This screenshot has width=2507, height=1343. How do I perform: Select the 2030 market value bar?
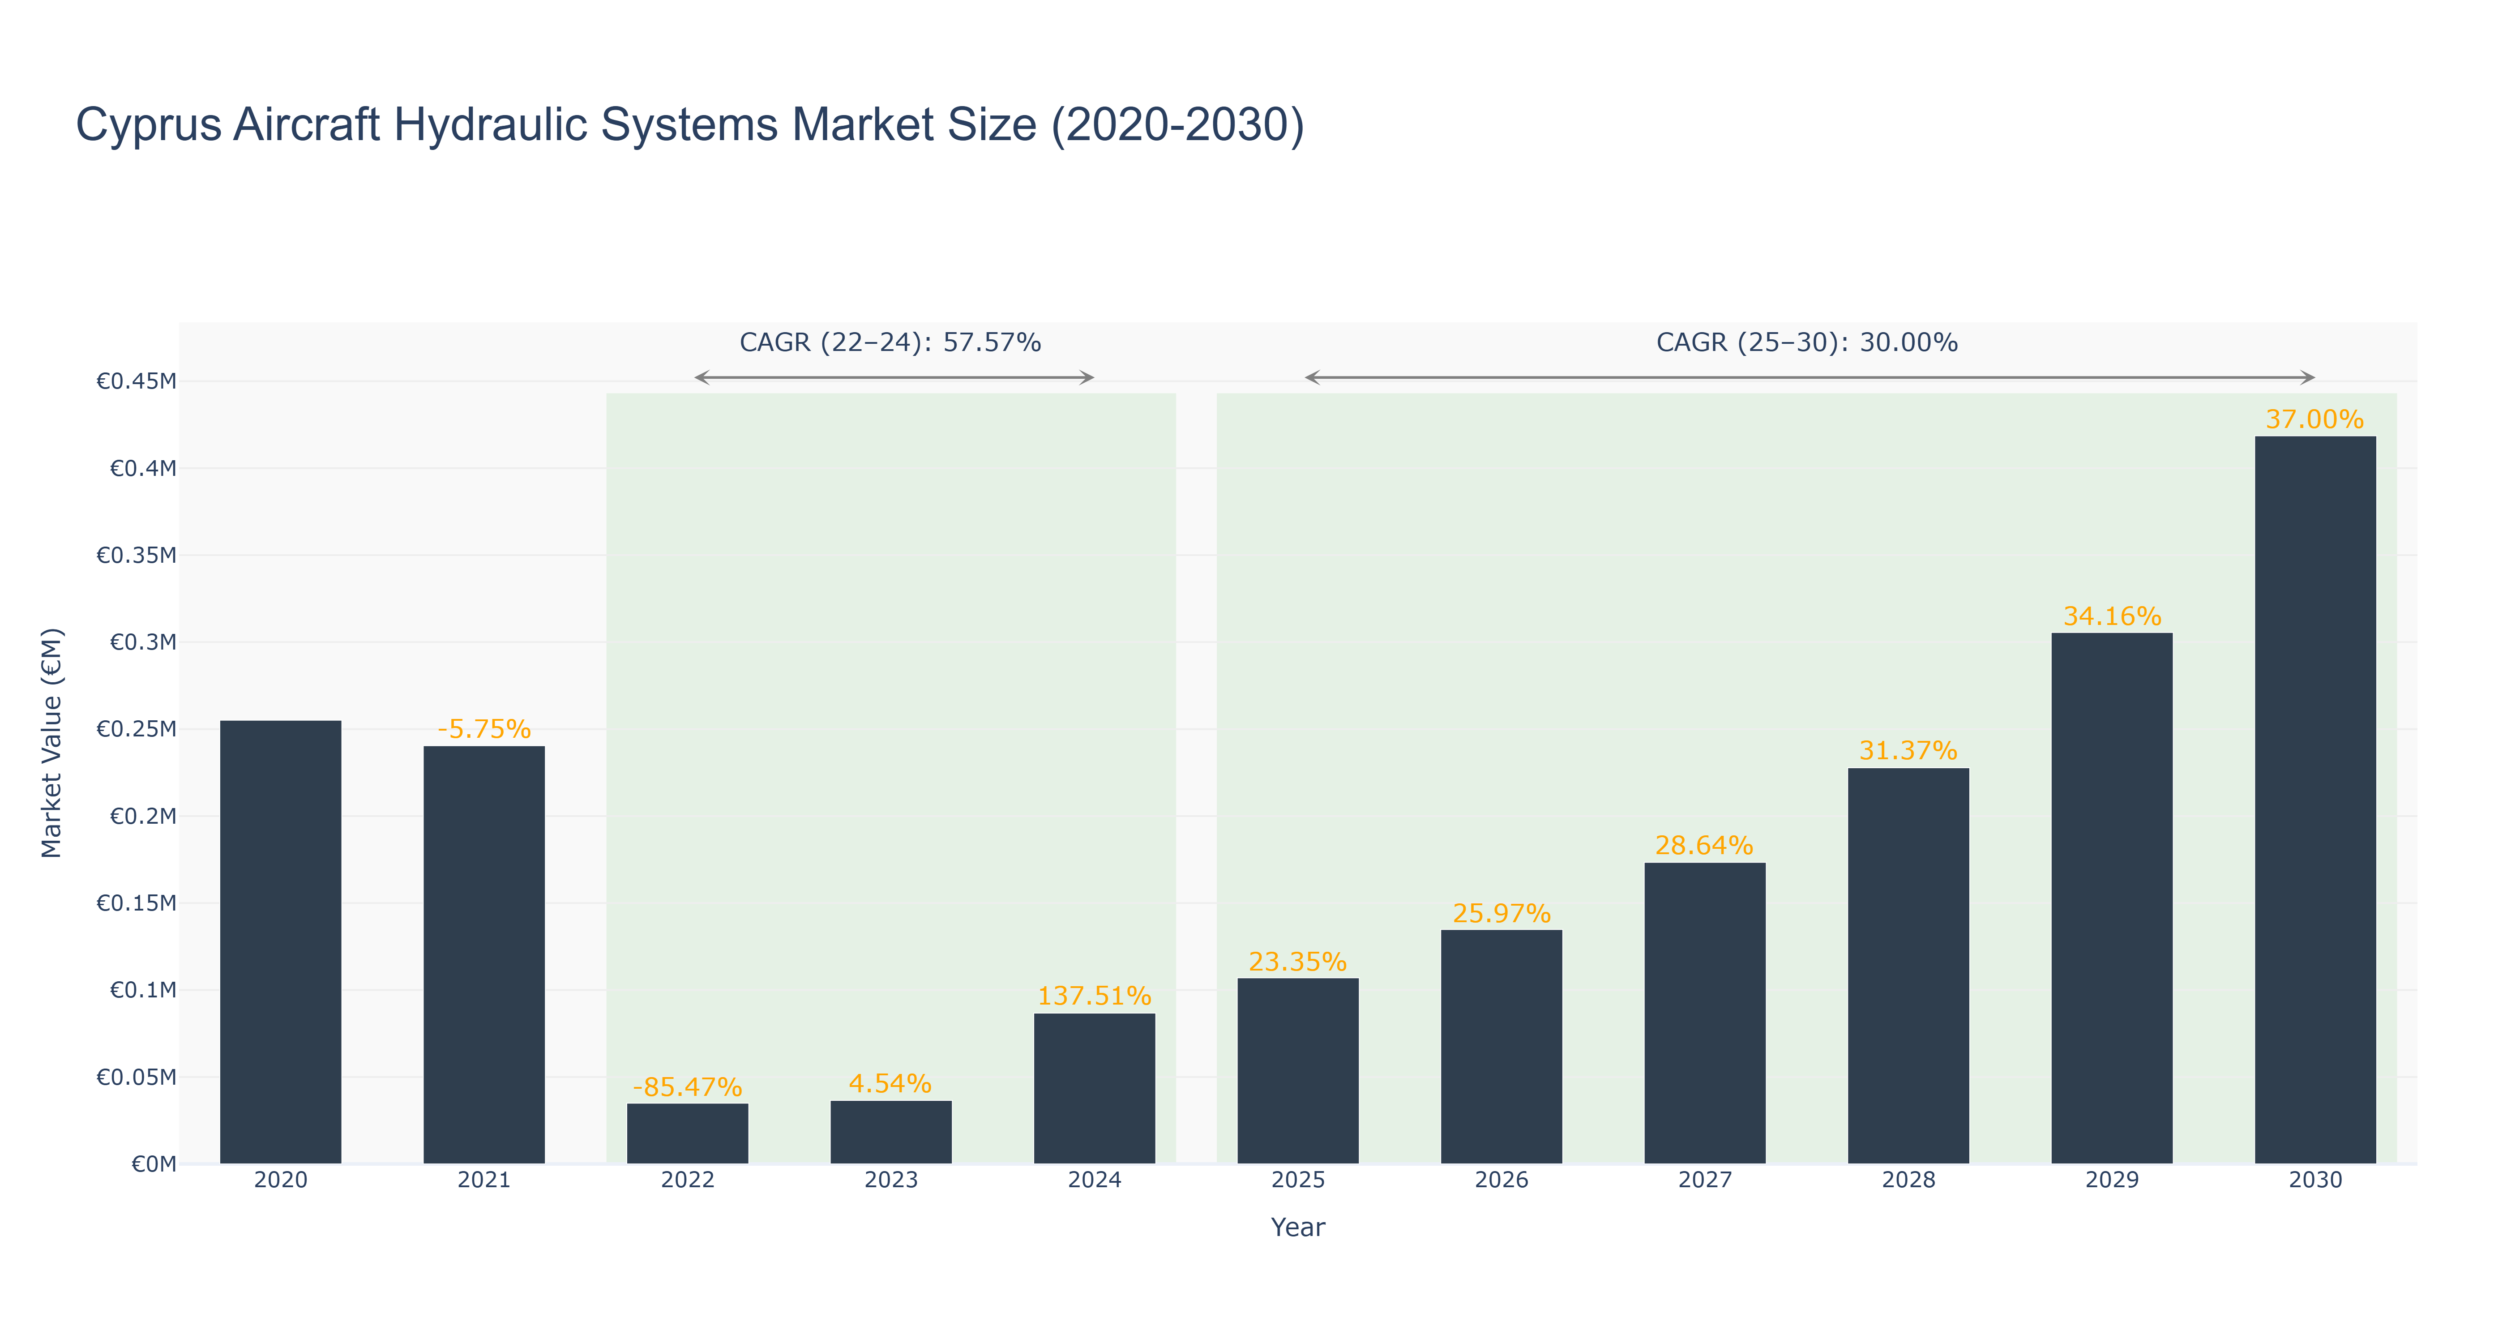(2314, 800)
